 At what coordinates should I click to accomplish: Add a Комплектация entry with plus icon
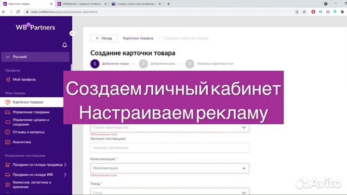click(244, 168)
